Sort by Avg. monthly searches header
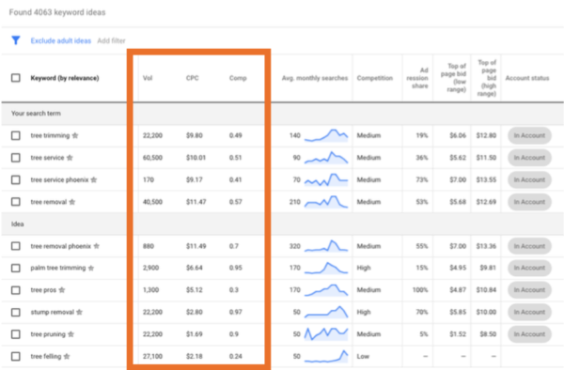The width and height of the screenshot is (564, 370). (x=315, y=78)
